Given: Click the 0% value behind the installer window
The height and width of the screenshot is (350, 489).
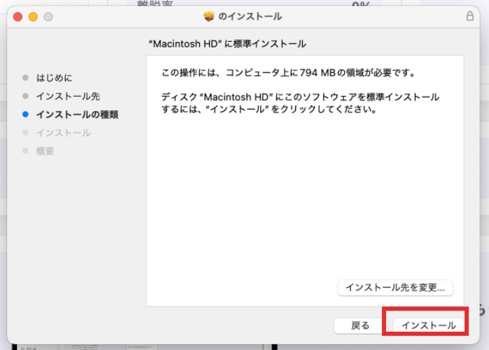Looking at the screenshot, I should 360,4.
